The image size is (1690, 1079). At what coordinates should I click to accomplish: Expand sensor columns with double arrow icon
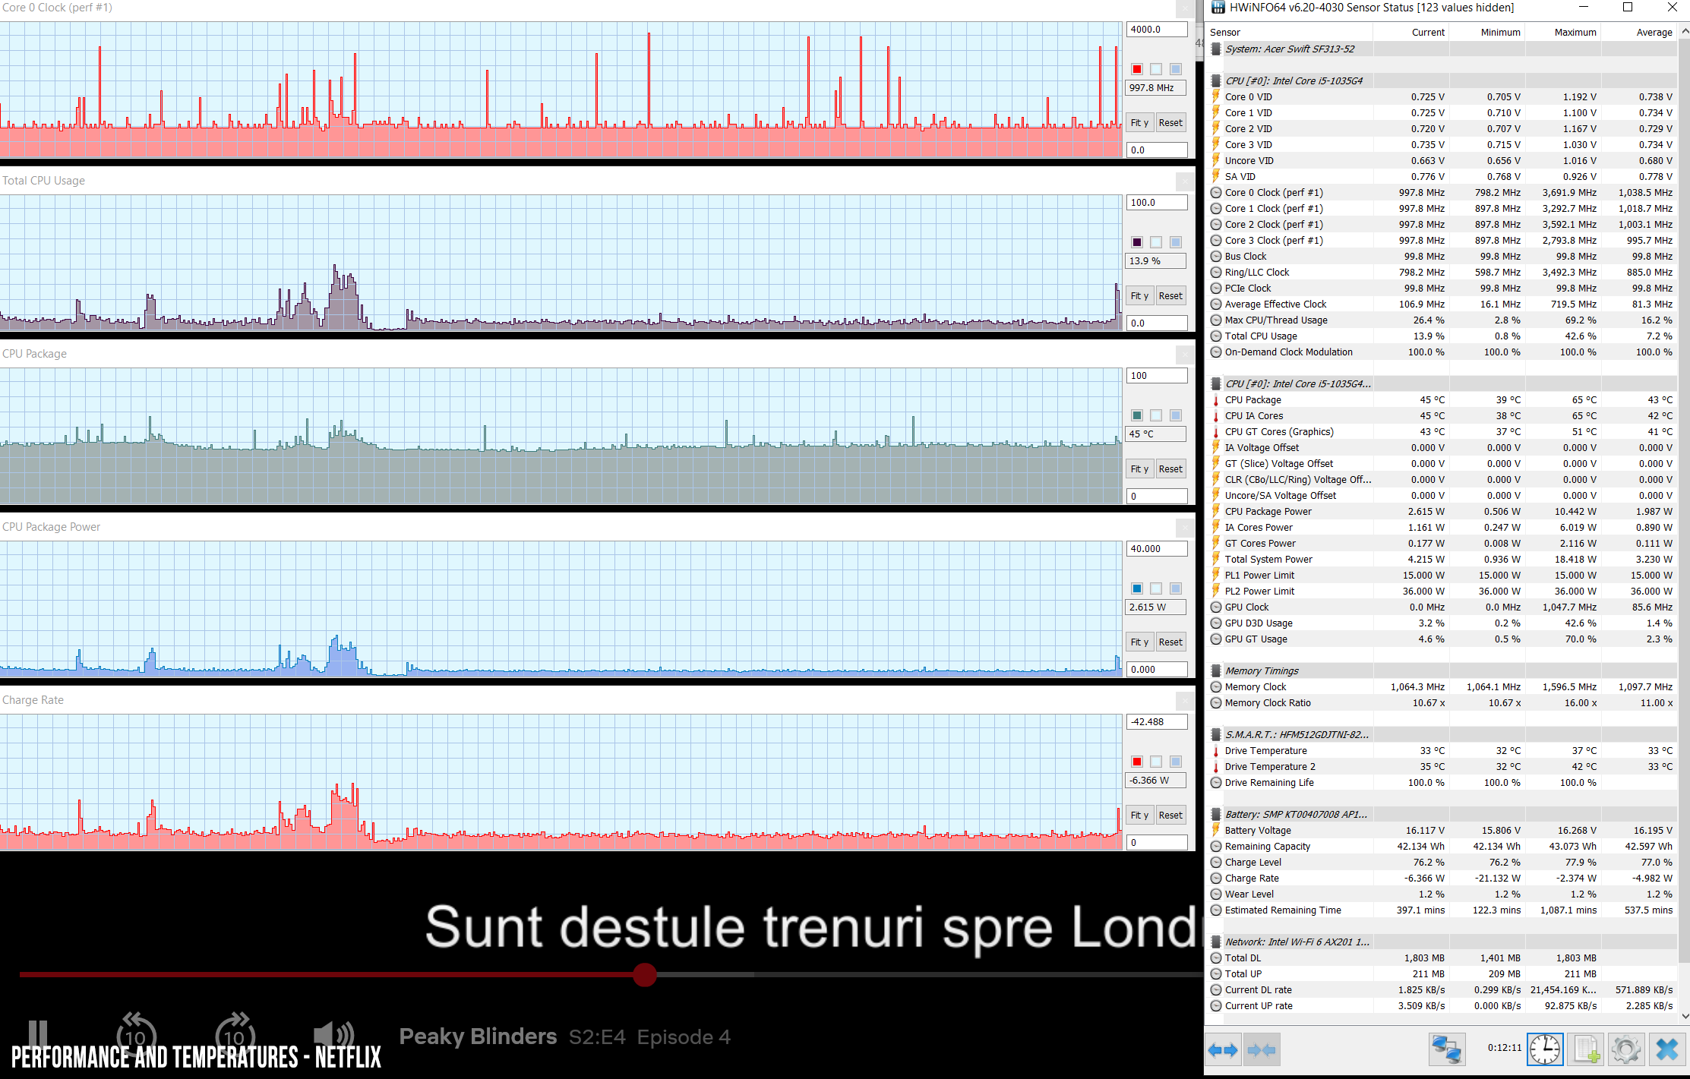(1223, 1050)
